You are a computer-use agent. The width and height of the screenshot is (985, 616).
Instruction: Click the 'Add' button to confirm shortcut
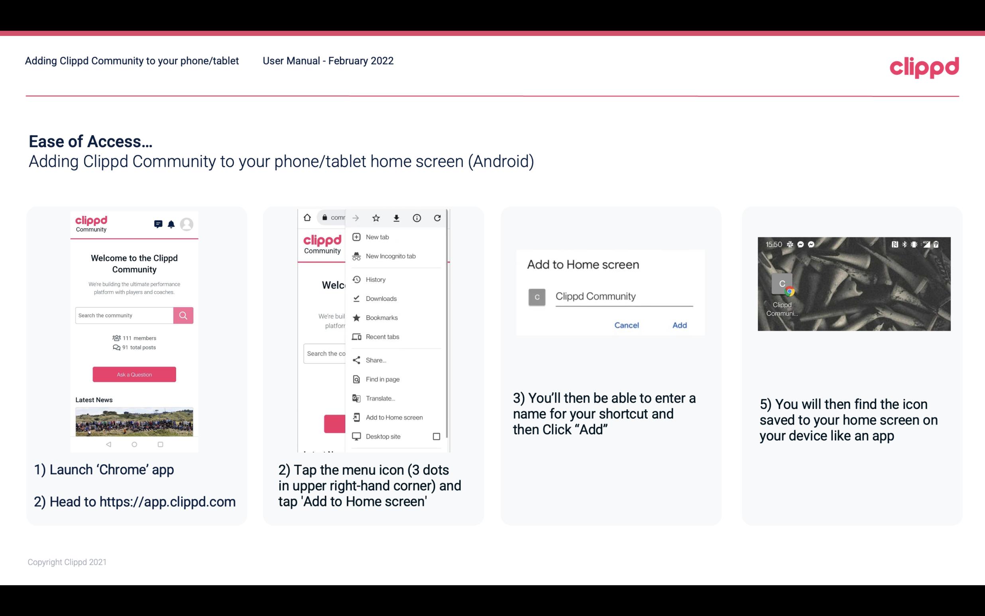[x=679, y=324]
